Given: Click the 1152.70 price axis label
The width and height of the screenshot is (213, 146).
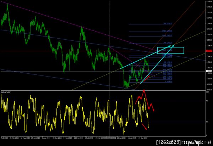Looking at the screenshot, I should click(x=209, y=68).
